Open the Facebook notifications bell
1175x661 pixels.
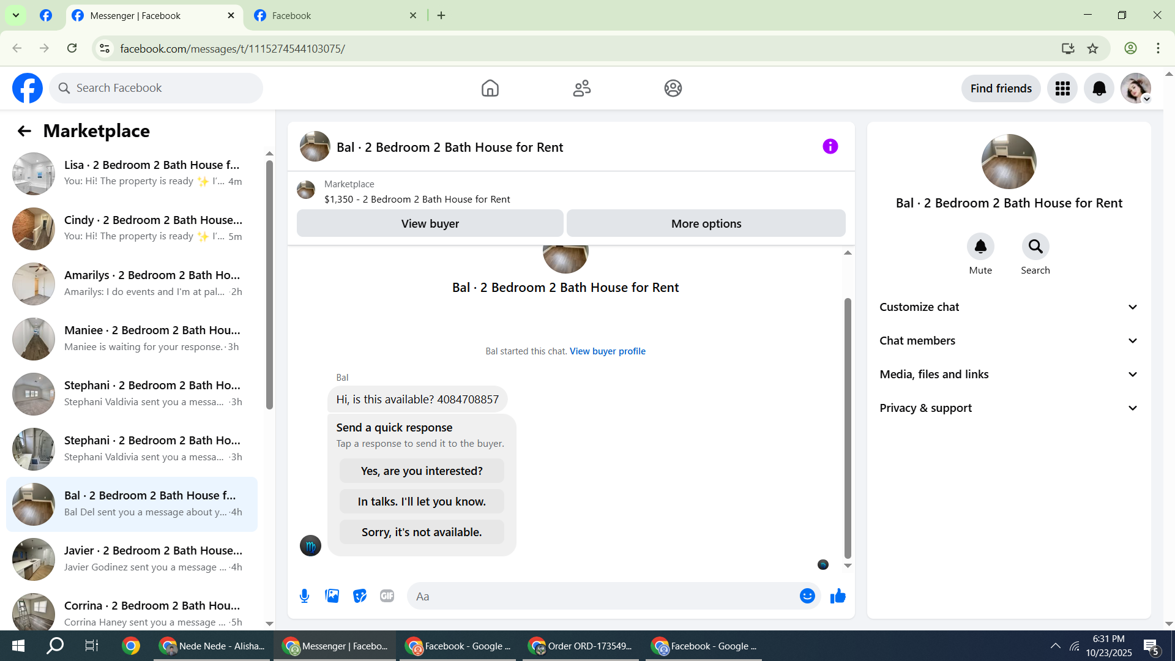[1099, 89]
